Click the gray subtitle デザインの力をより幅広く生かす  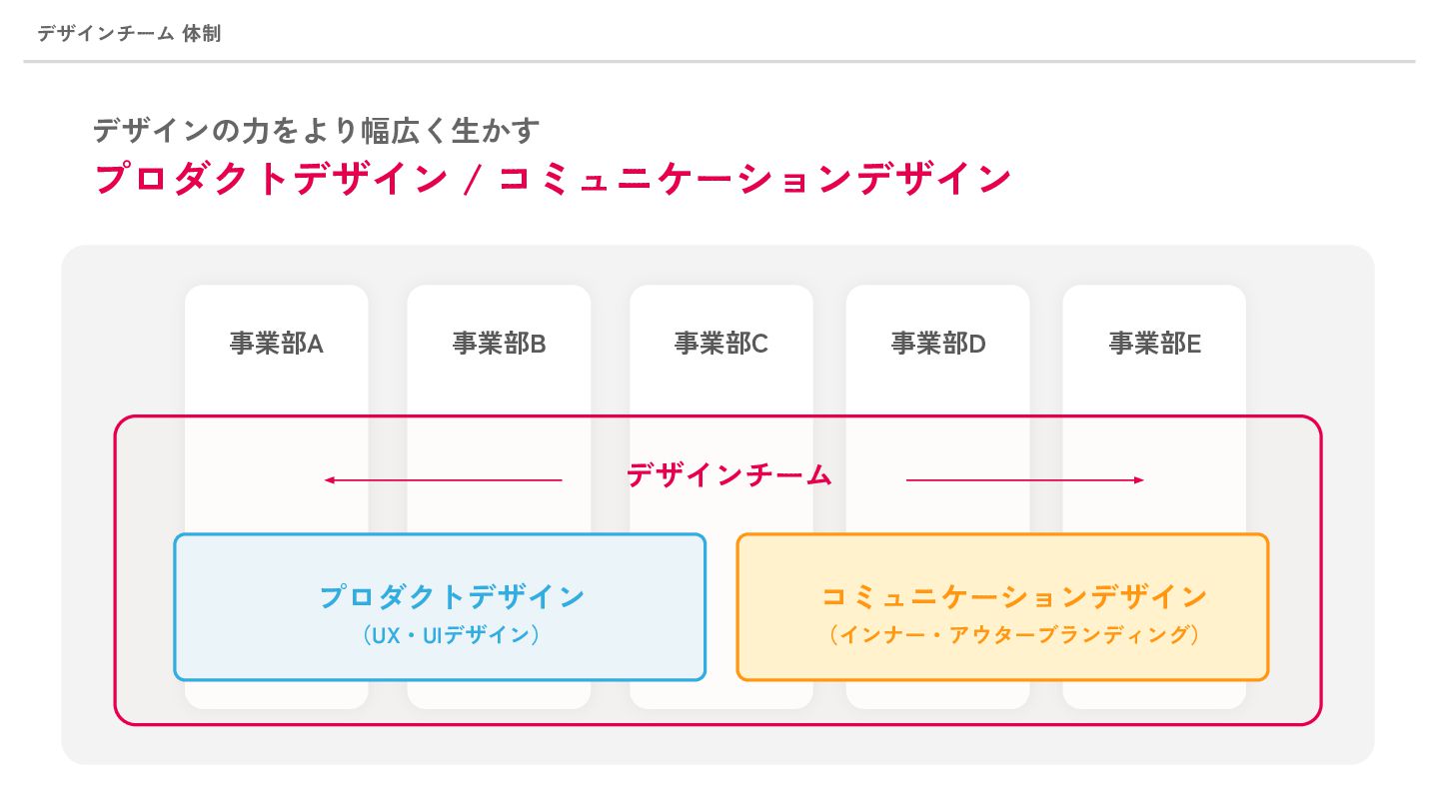point(317,130)
